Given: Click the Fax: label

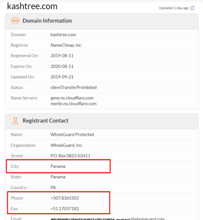Looking at the screenshot, I should (15, 209).
